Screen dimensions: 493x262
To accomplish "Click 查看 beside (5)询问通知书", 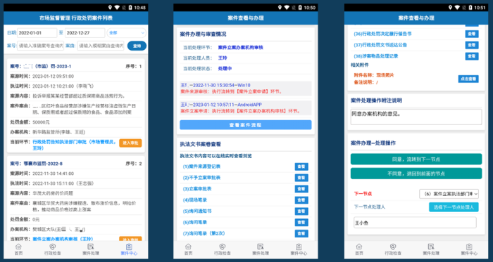I will (x=301, y=211).
